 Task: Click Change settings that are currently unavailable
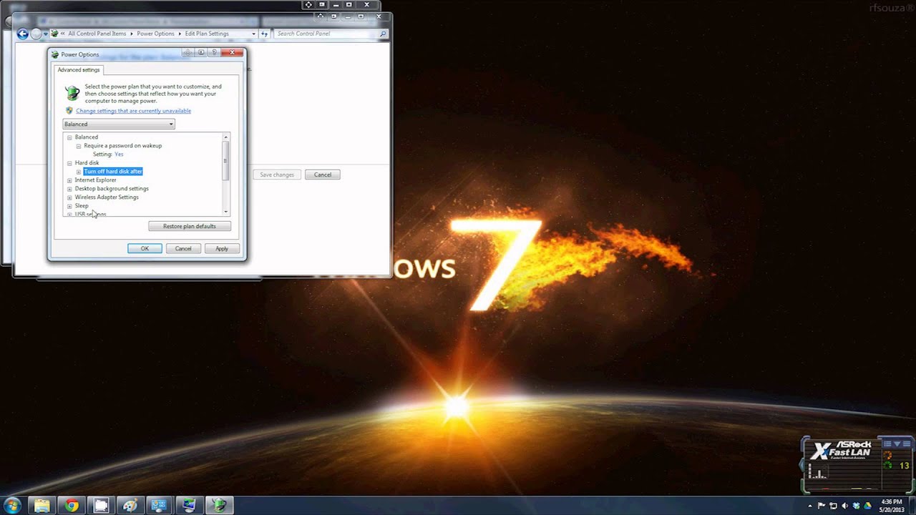point(133,111)
